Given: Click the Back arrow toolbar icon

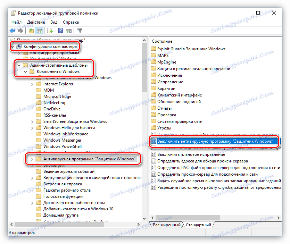Looking at the screenshot, I should pos(13,31).
